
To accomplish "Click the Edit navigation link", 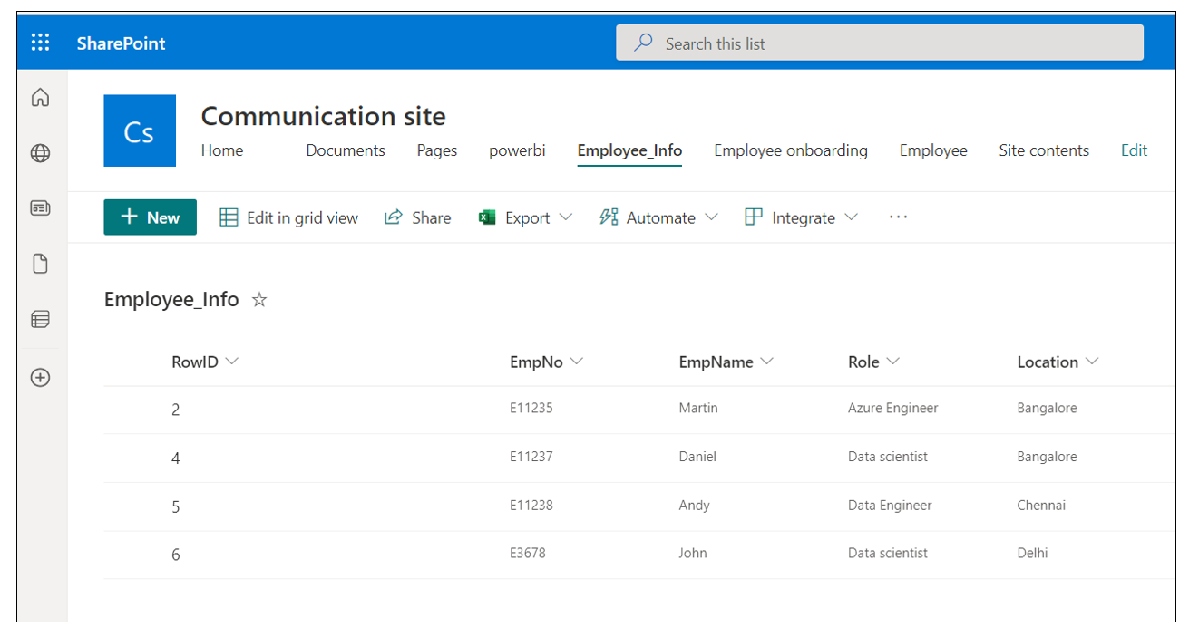I will click(x=1134, y=150).
